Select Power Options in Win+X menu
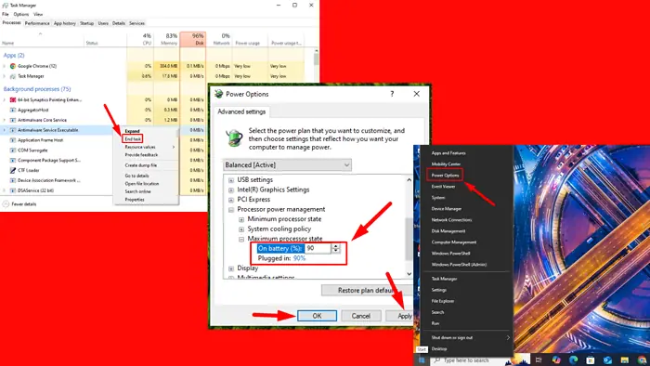Image resolution: width=650 pixels, height=366 pixels. click(x=445, y=176)
